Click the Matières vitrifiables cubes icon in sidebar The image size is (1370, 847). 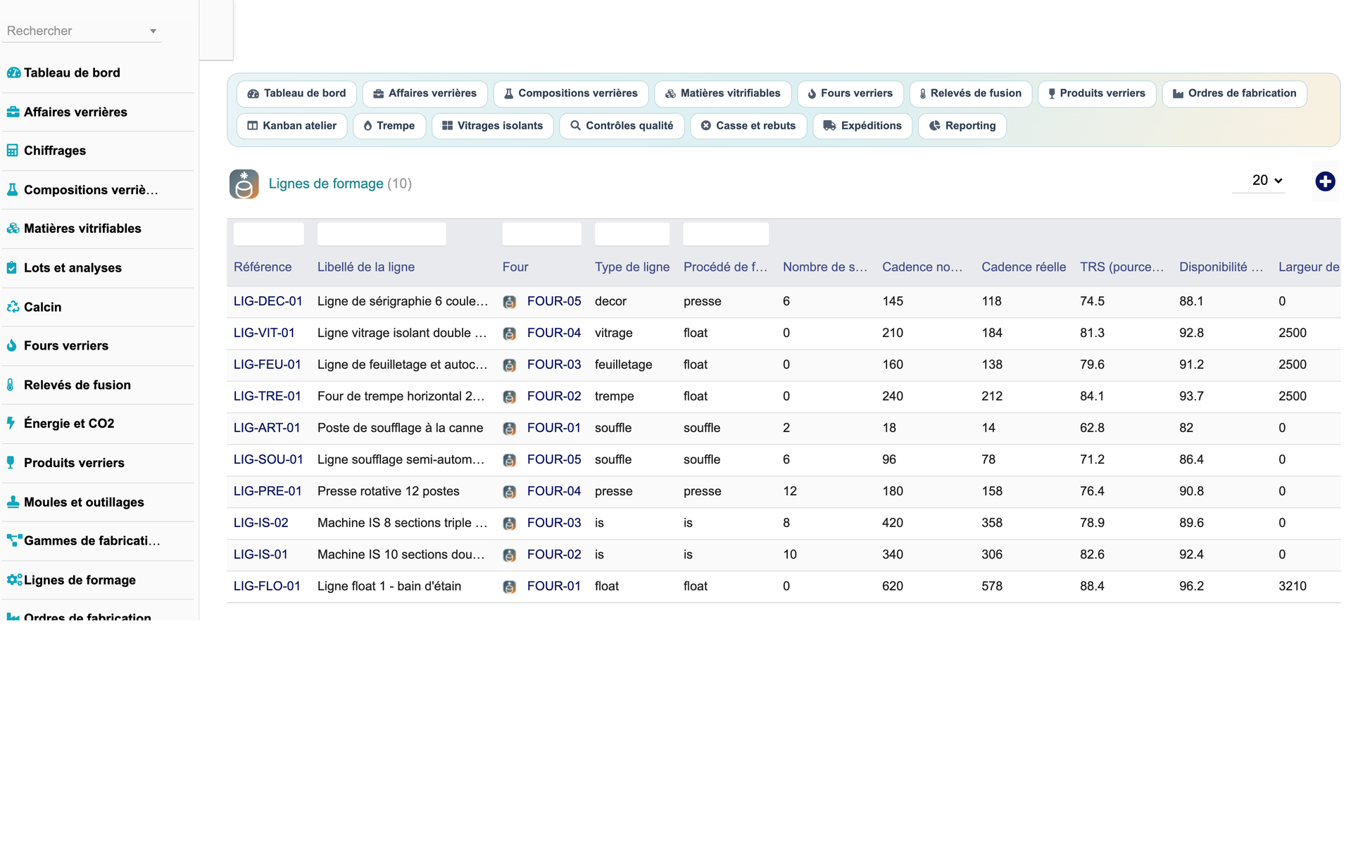pyautogui.click(x=13, y=228)
